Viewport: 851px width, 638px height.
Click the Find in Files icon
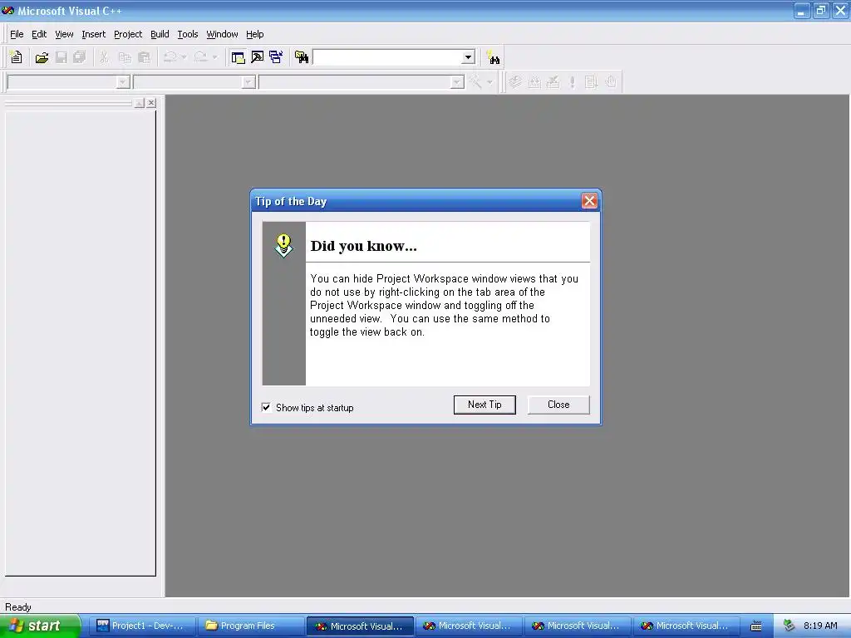pyautogui.click(x=302, y=57)
